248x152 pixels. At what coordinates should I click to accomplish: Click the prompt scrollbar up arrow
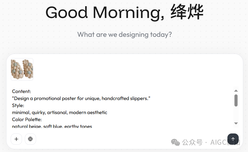[236, 90]
